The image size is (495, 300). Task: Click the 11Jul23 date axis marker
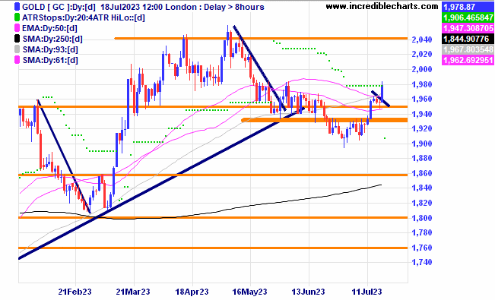coord(366,292)
